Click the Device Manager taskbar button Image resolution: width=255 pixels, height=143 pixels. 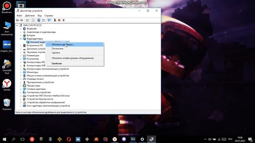pos(151,139)
